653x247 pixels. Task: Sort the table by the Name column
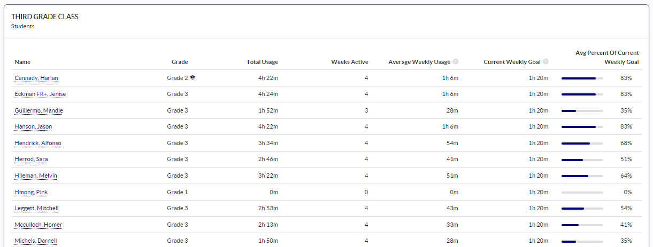click(x=22, y=62)
